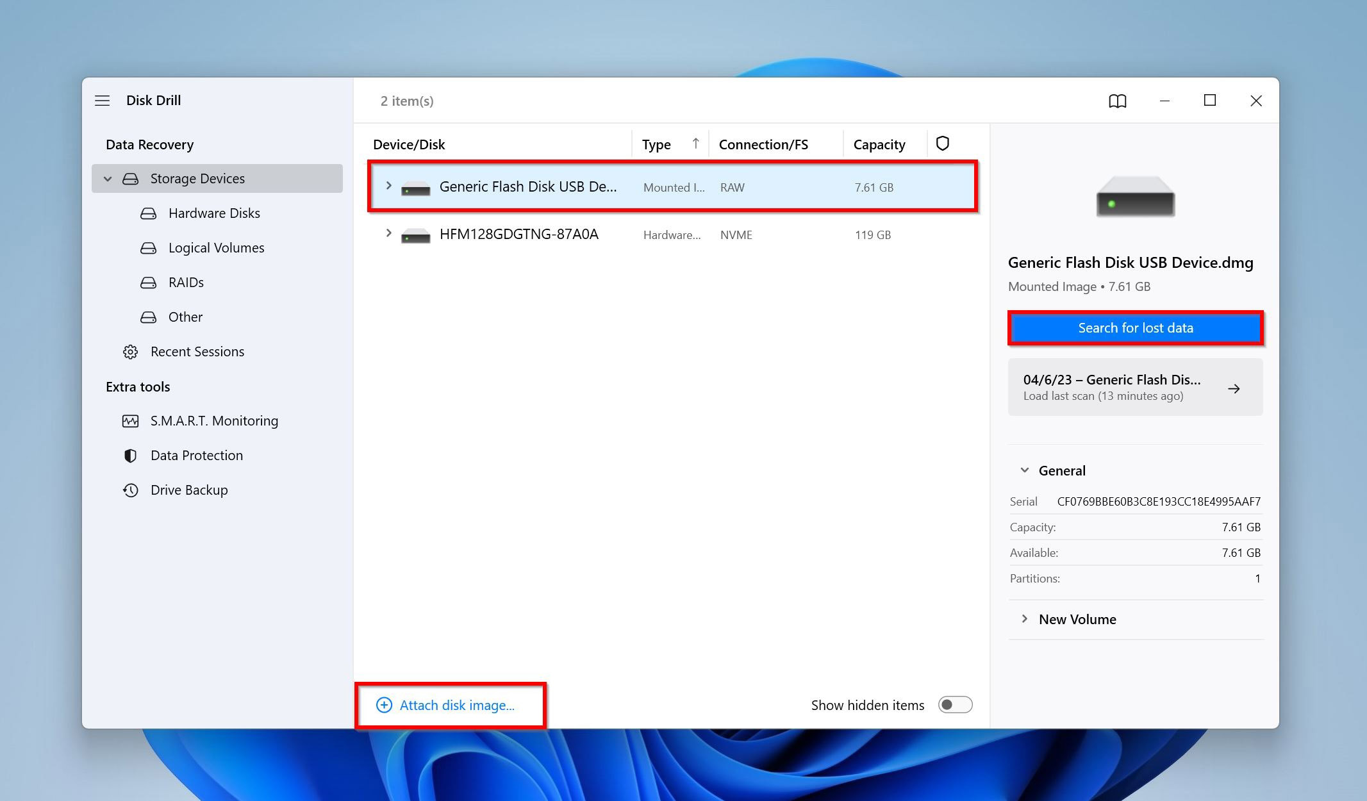Click the Capacity 7.61 GB row in General
The image size is (1367, 801).
point(1135,527)
